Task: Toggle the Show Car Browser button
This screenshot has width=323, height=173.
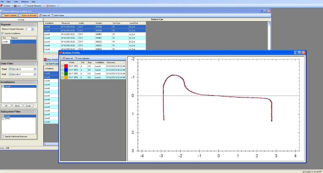Action: [28, 15]
